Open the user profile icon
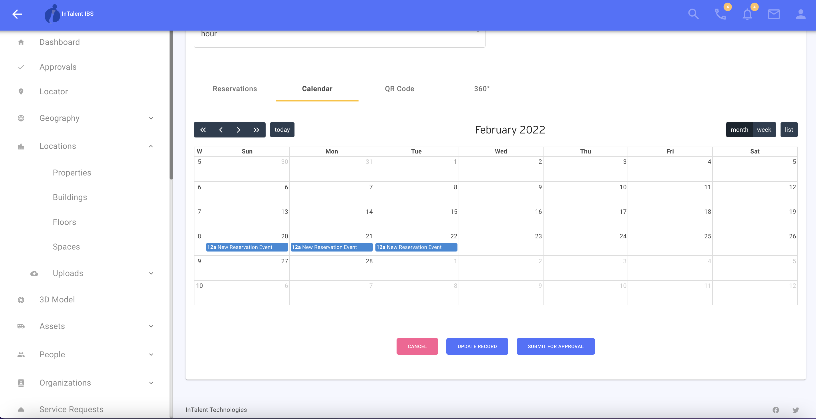816x419 pixels. (x=801, y=14)
